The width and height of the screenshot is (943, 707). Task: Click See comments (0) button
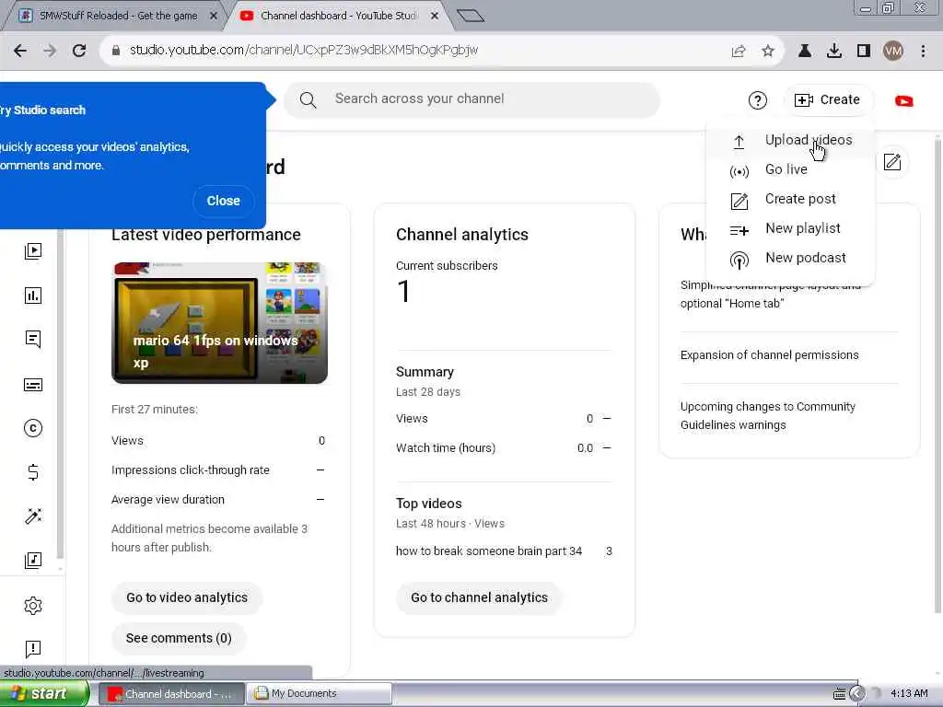tap(179, 638)
